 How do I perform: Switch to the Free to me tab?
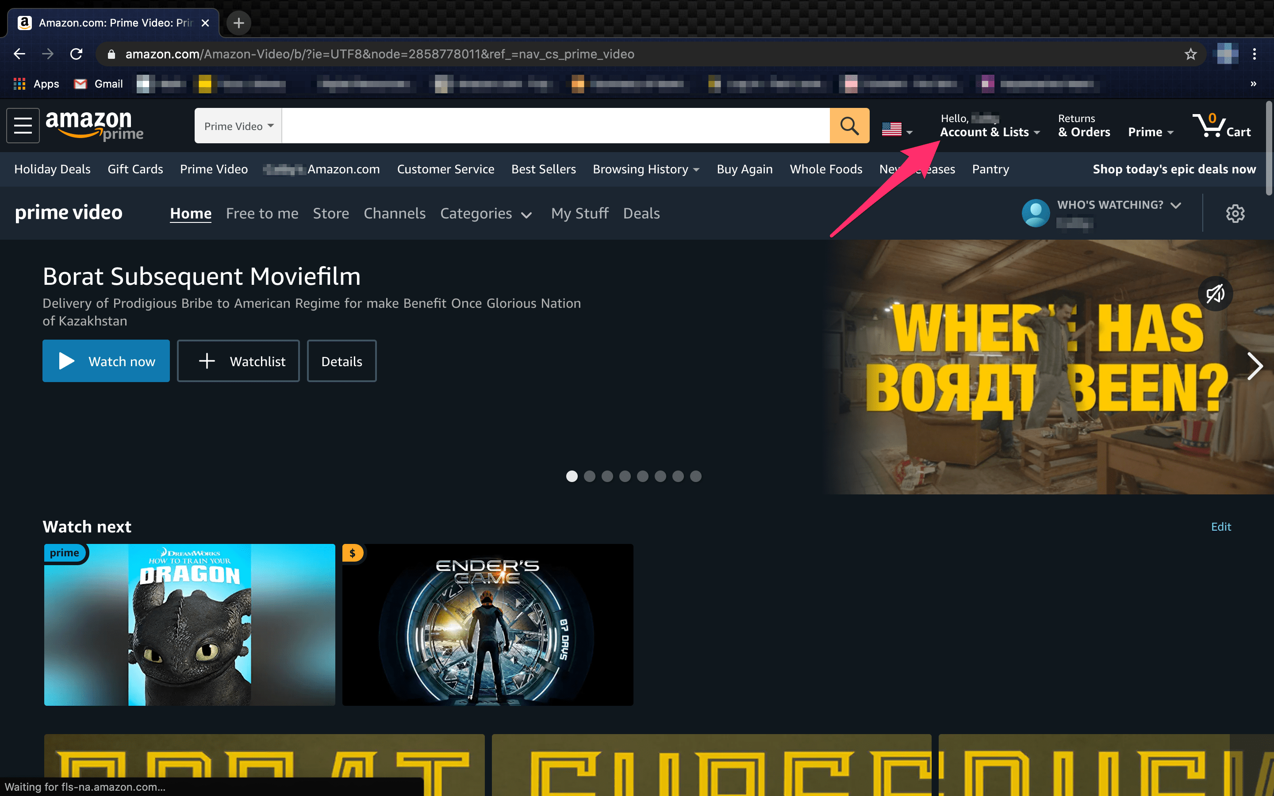(261, 213)
